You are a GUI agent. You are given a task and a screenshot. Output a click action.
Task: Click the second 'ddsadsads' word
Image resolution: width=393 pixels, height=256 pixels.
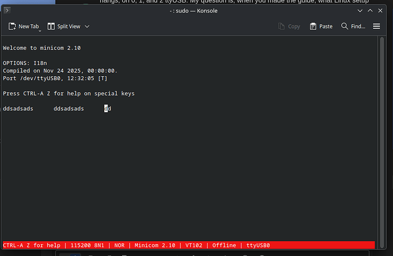pyautogui.click(x=69, y=109)
